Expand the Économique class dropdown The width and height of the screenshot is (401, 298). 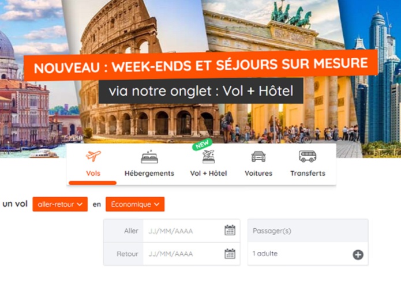(x=135, y=204)
